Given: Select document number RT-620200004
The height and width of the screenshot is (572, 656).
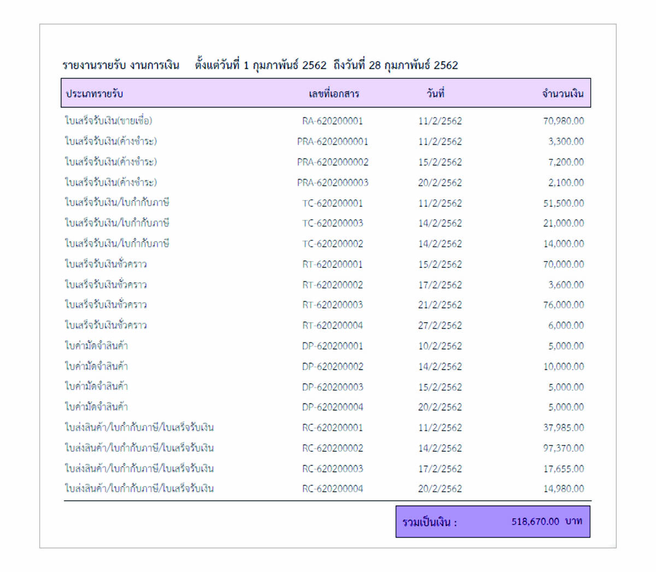Looking at the screenshot, I should (332, 325).
